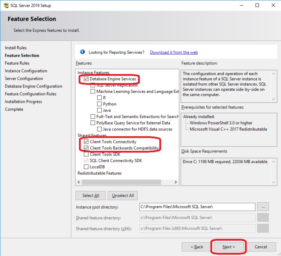
Task: Click the Instance root directory text field
Action: coord(197,207)
